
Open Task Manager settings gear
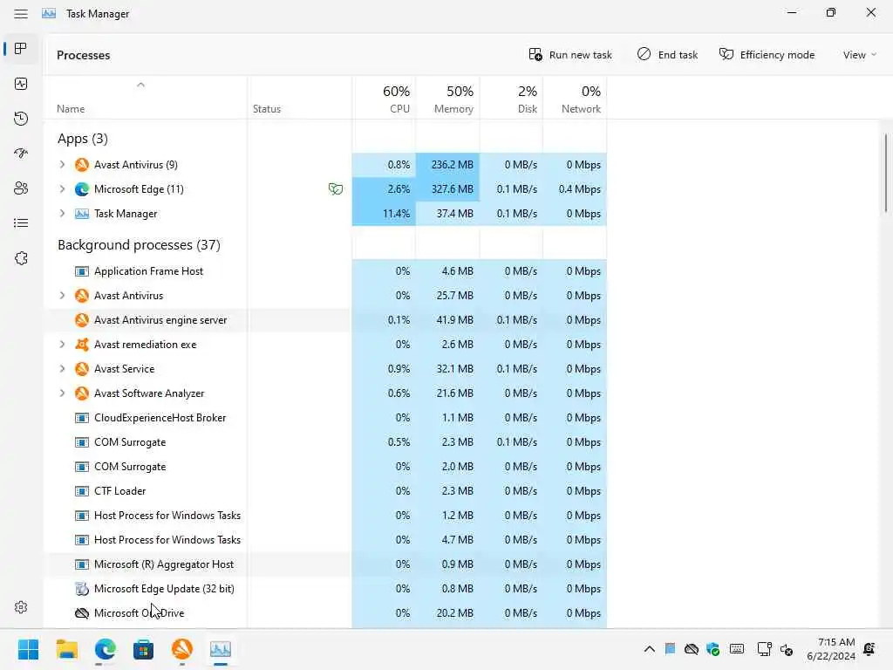click(x=21, y=607)
